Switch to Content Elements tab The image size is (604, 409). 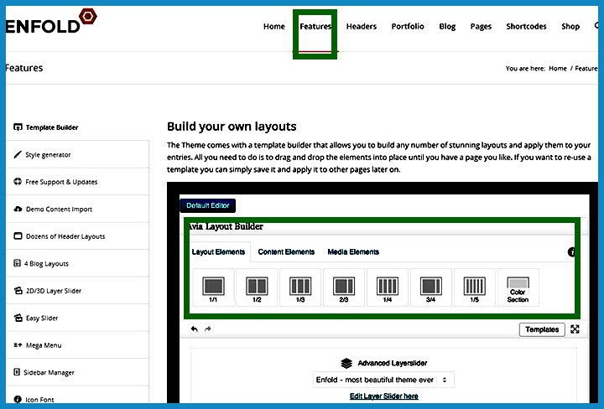(x=286, y=252)
